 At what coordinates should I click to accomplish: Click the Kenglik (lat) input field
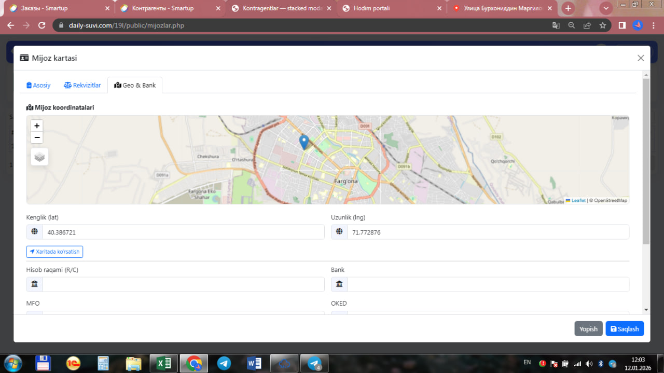(183, 232)
